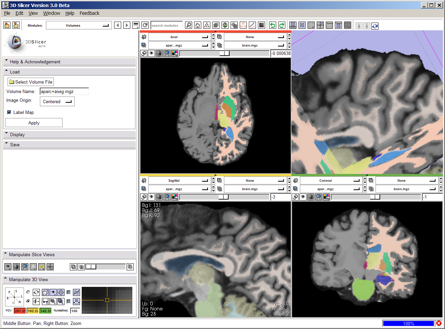
Task: Click the yellow crosshair icon in Manipulate Slice Views
Action: (x=42, y=267)
